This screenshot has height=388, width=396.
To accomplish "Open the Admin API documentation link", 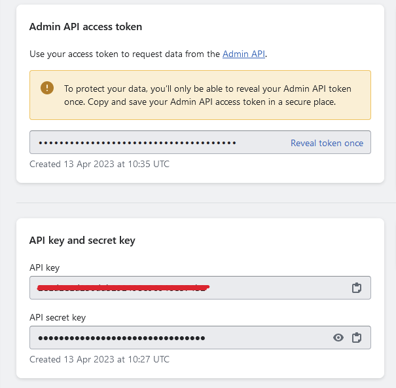I will point(243,54).
